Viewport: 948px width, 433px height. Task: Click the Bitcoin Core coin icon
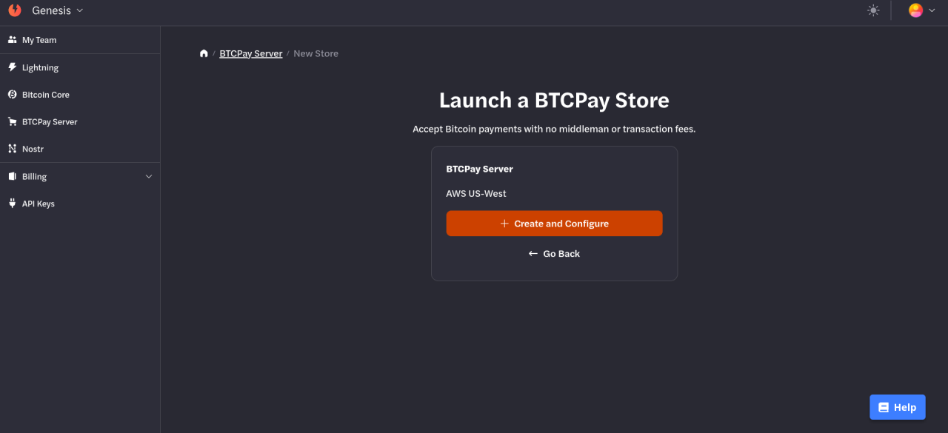click(12, 95)
